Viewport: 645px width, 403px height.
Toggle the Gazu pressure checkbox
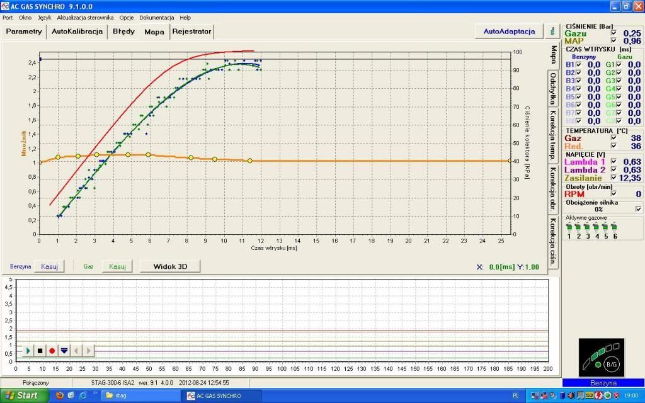coord(614,33)
